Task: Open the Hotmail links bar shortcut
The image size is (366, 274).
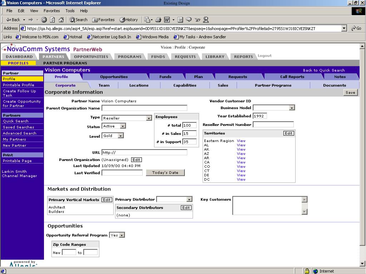Action: (x=73, y=37)
